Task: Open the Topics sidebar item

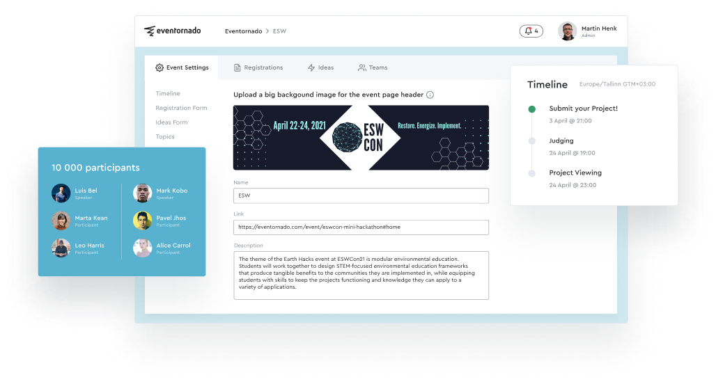Action: click(165, 137)
